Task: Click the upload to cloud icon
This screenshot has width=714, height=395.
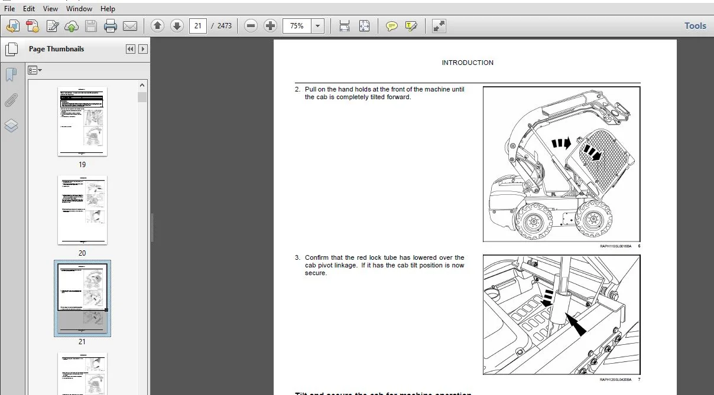Action: click(x=72, y=26)
